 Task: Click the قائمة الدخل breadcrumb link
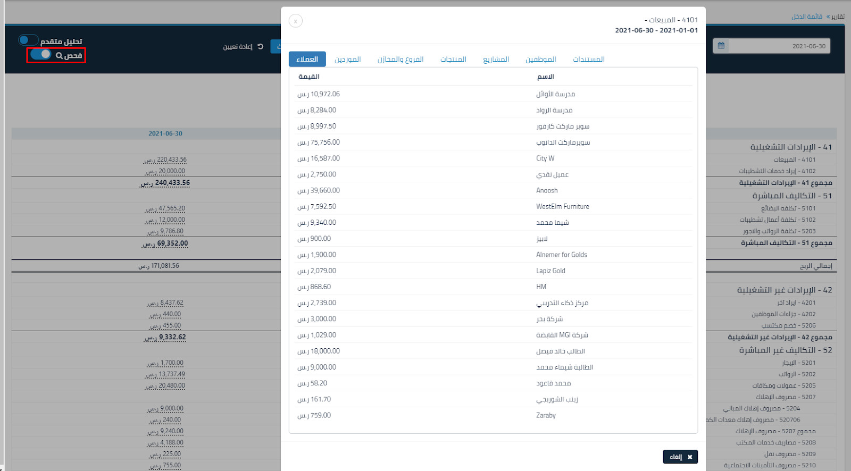(806, 16)
